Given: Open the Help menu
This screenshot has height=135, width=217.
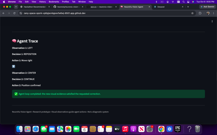Looking at the screenshot, I should pyautogui.click(x=91, y=2).
